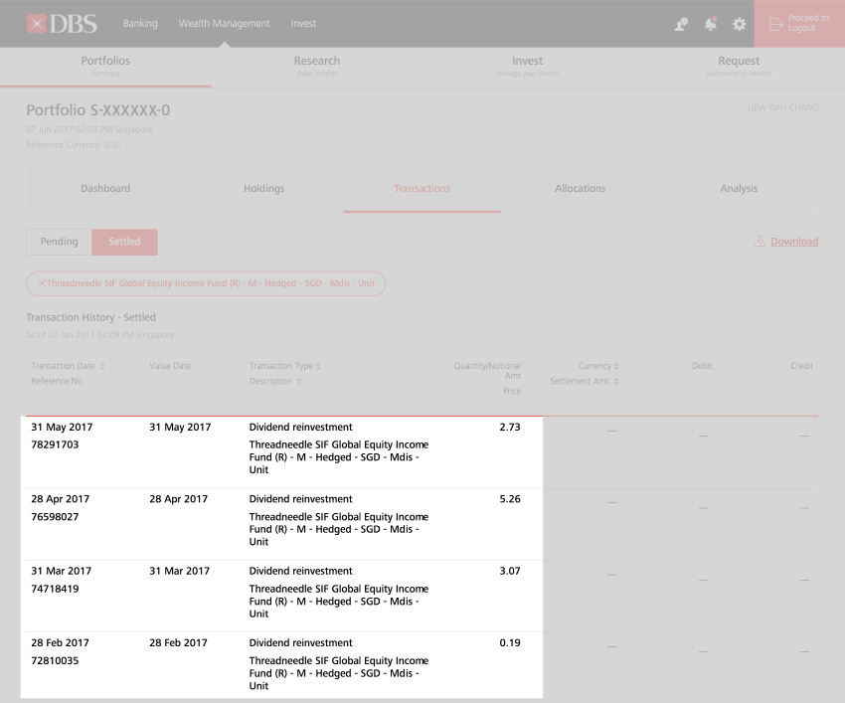Click quantity value 0.19
845x703 pixels.
pyautogui.click(x=510, y=643)
